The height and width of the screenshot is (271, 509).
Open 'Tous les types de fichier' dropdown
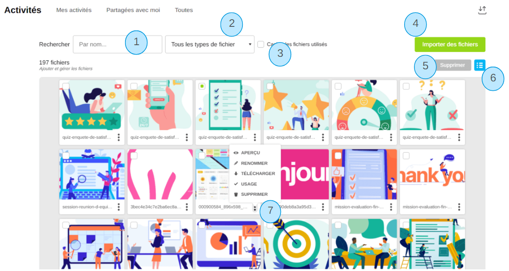[210, 44]
